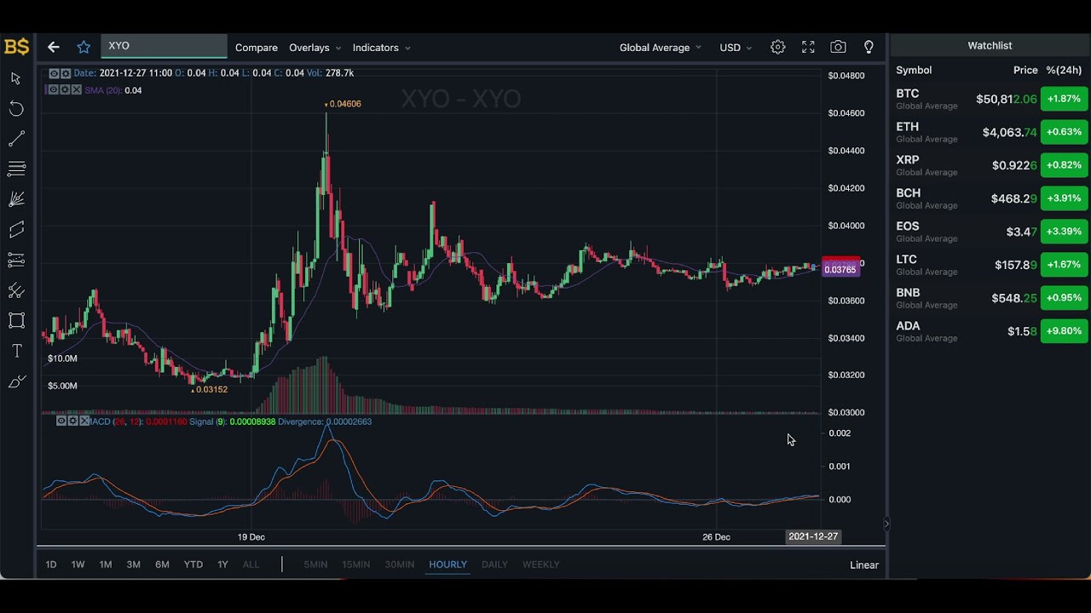Click the lightbulb ideas icon
Viewport: 1091px width, 613px height.
click(x=869, y=47)
